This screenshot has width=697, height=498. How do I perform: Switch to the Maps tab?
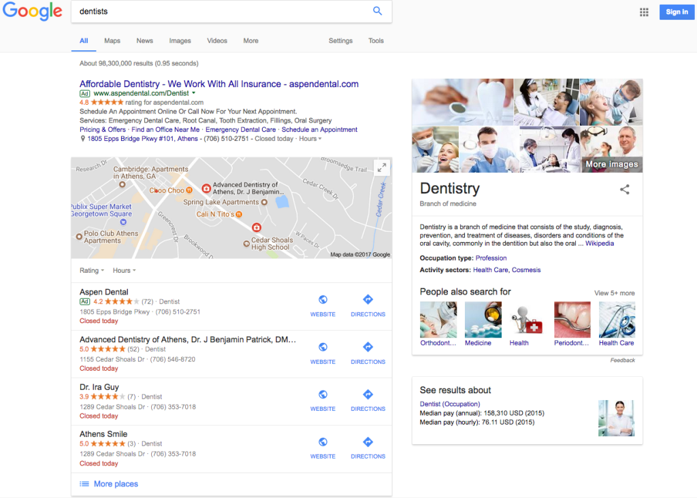click(x=112, y=41)
